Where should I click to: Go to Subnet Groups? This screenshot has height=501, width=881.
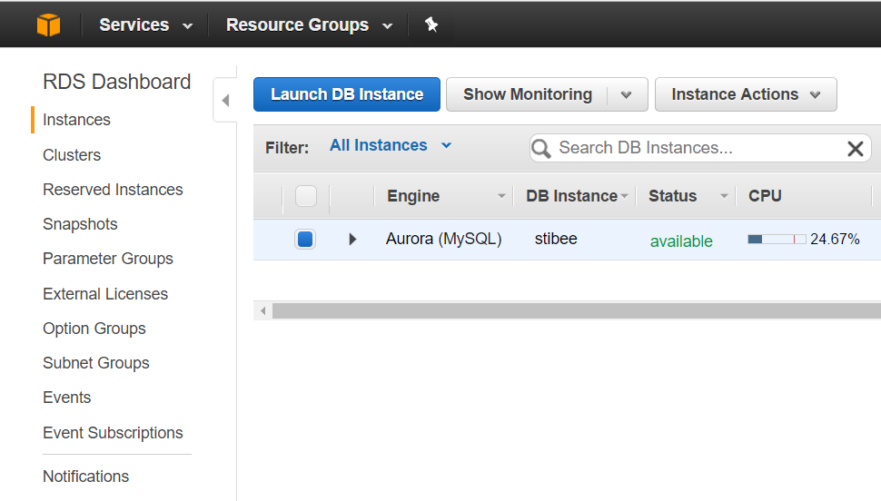[96, 363]
